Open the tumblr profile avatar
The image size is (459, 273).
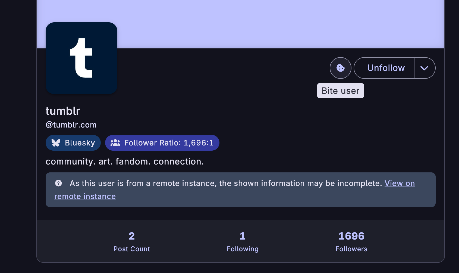(81, 58)
